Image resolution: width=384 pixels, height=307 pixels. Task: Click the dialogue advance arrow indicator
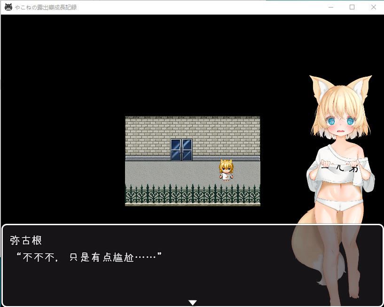pyautogui.click(x=193, y=303)
